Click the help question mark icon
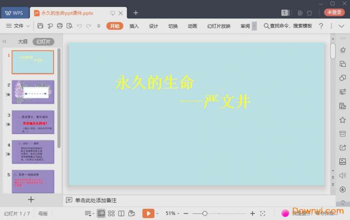This screenshot has width=350, height=220. pyautogui.click(x=321, y=26)
